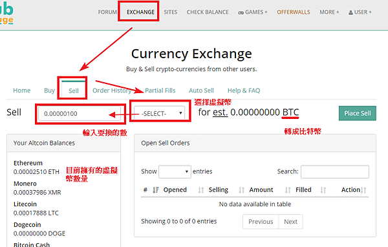Viewport: 388px width, 247px height.
Task: Click the Showing 0 to 0 of 0 entries text
Action: pos(178,221)
